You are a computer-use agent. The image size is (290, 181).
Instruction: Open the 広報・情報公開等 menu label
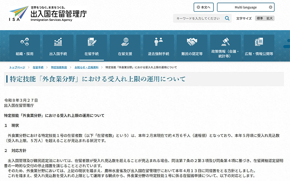(259, 54)
